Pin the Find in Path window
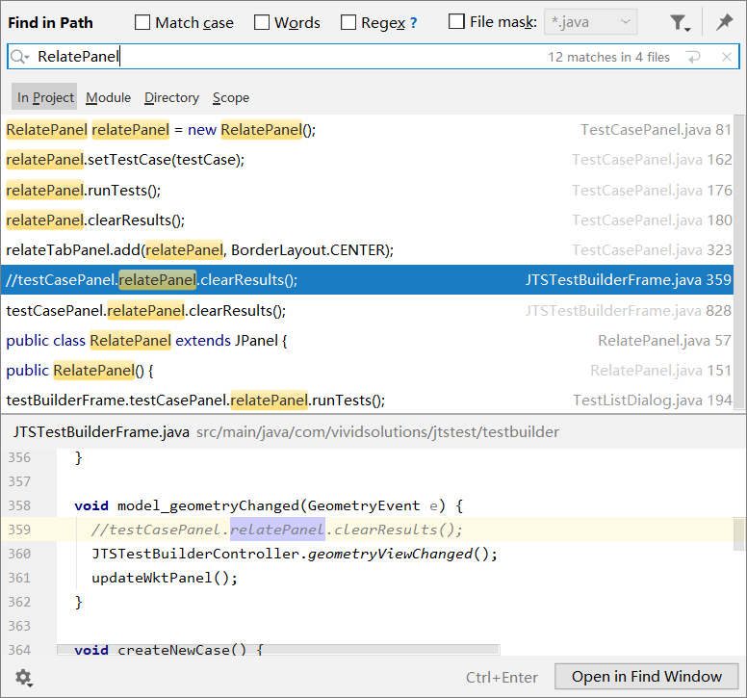The width and height of the screenshot is (747, 698). [724, 22]
